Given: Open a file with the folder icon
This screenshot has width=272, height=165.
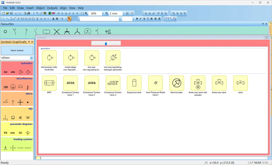Looking at the screenshot, I should [x=7, y=13].
